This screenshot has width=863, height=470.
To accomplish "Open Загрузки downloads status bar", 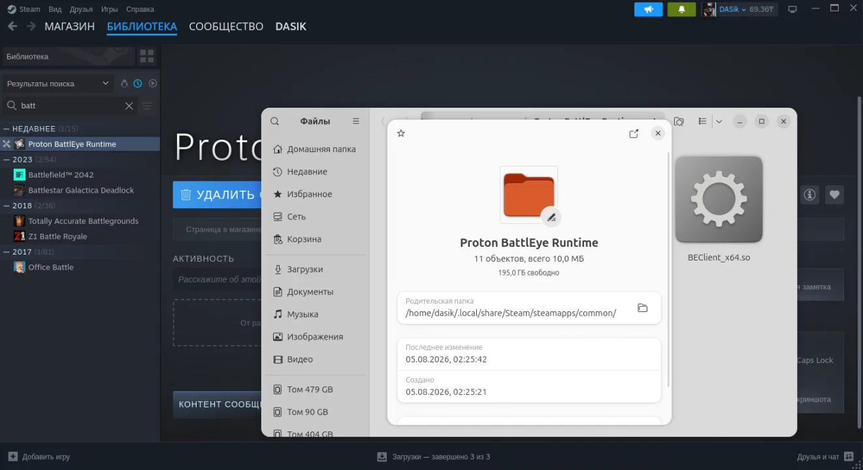I will point(434,457).
